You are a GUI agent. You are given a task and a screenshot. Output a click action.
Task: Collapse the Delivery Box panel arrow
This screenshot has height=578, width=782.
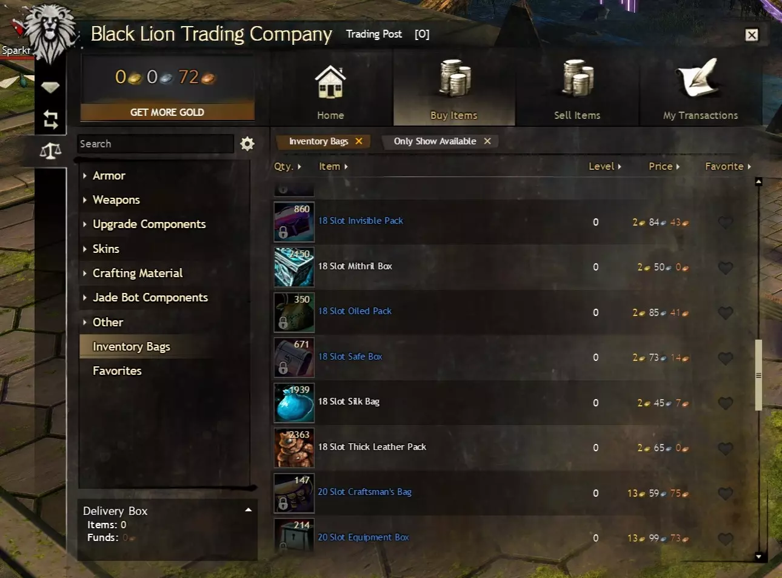(x=248, y=510)
